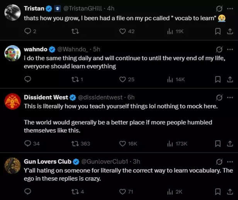Reply to Tristan's tweet

(28, 31)
